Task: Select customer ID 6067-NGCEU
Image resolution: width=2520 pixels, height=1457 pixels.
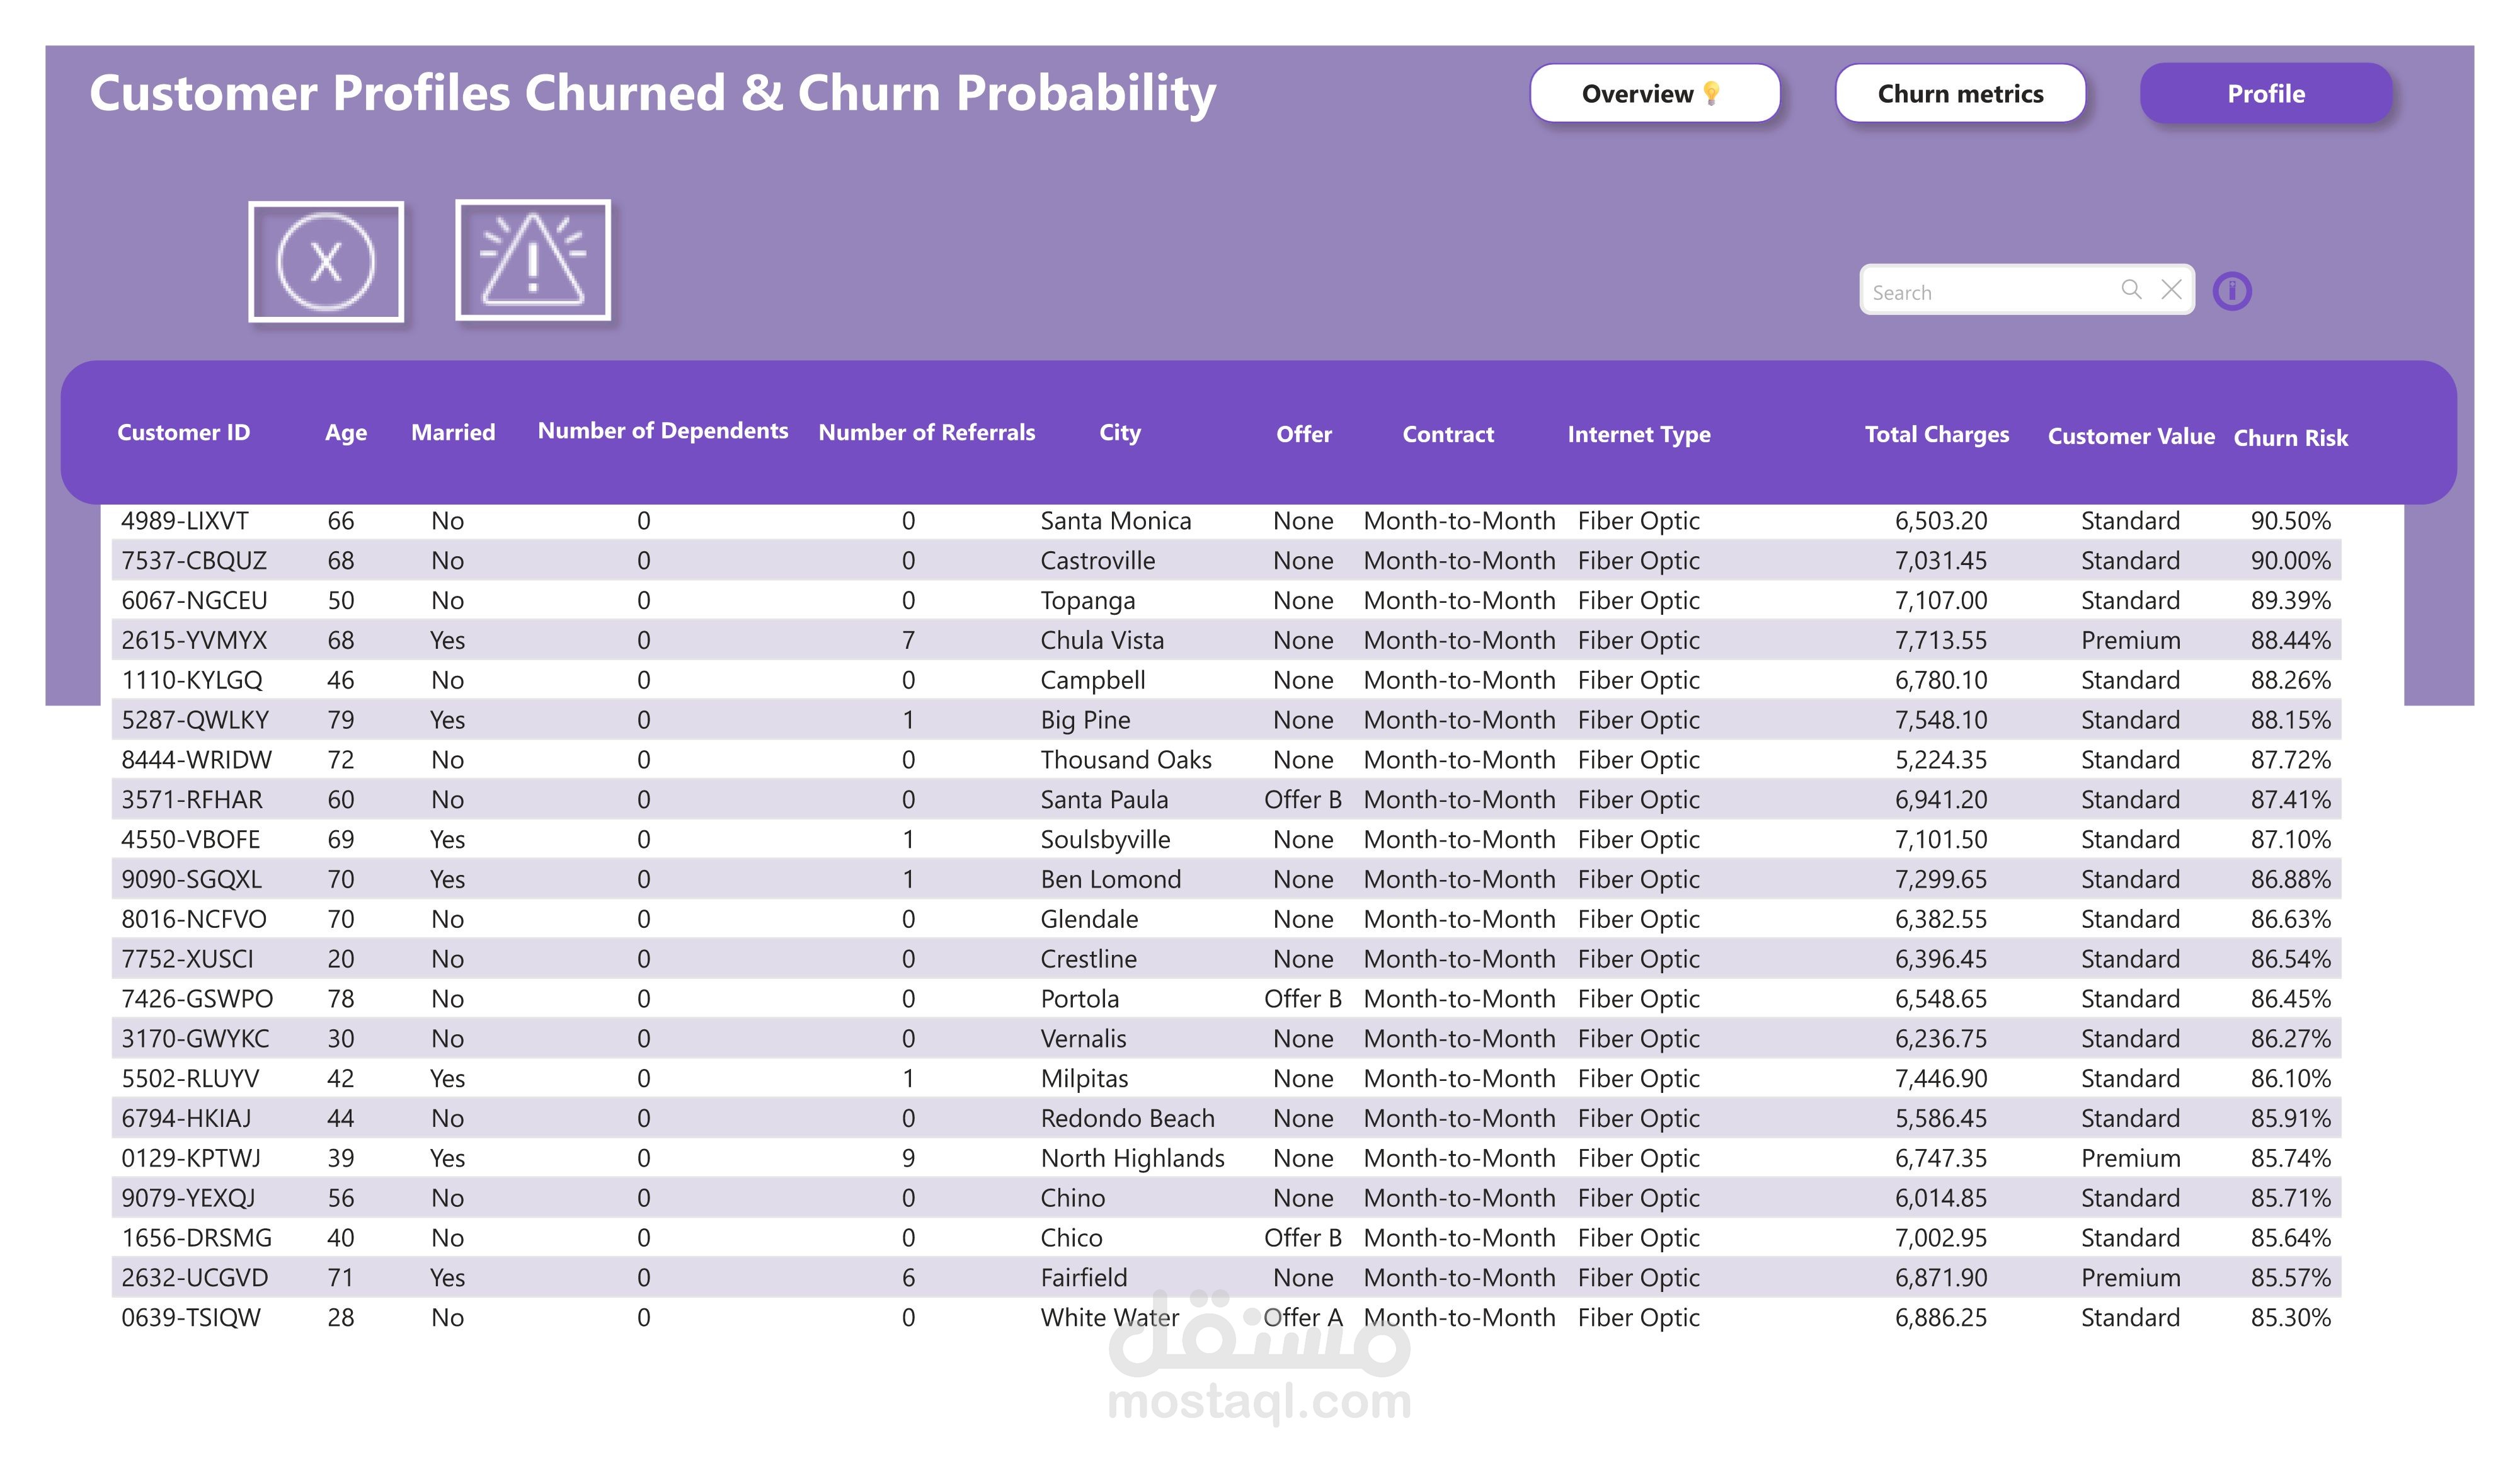Action: (x=194, y=601)
